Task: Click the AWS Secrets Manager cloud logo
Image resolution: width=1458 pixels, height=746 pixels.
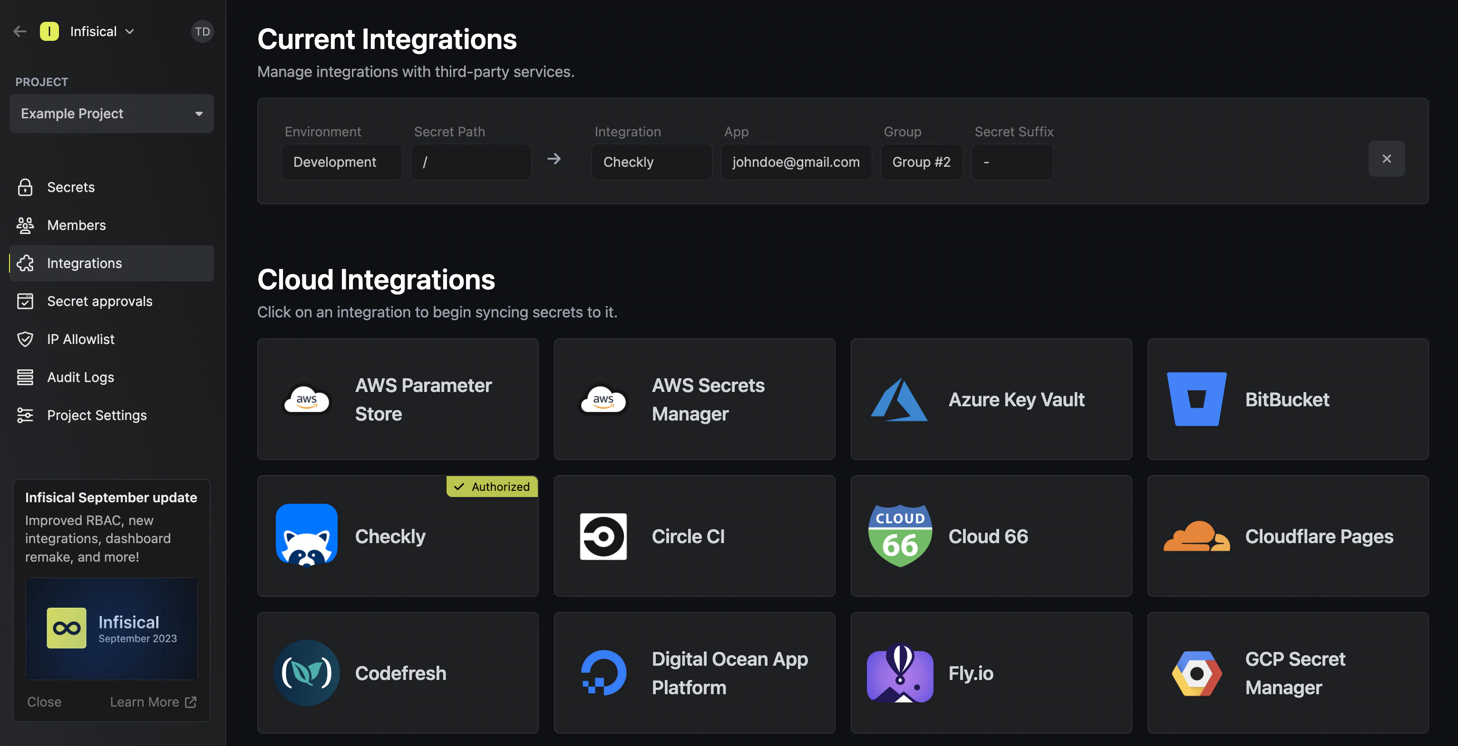Action: coord(603,399)
